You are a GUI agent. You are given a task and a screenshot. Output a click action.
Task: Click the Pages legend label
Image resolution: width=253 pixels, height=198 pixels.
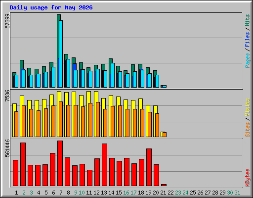(248, 60)
